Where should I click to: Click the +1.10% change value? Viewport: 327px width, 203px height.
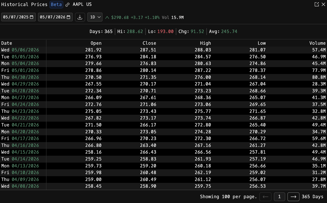click(152, 17)
